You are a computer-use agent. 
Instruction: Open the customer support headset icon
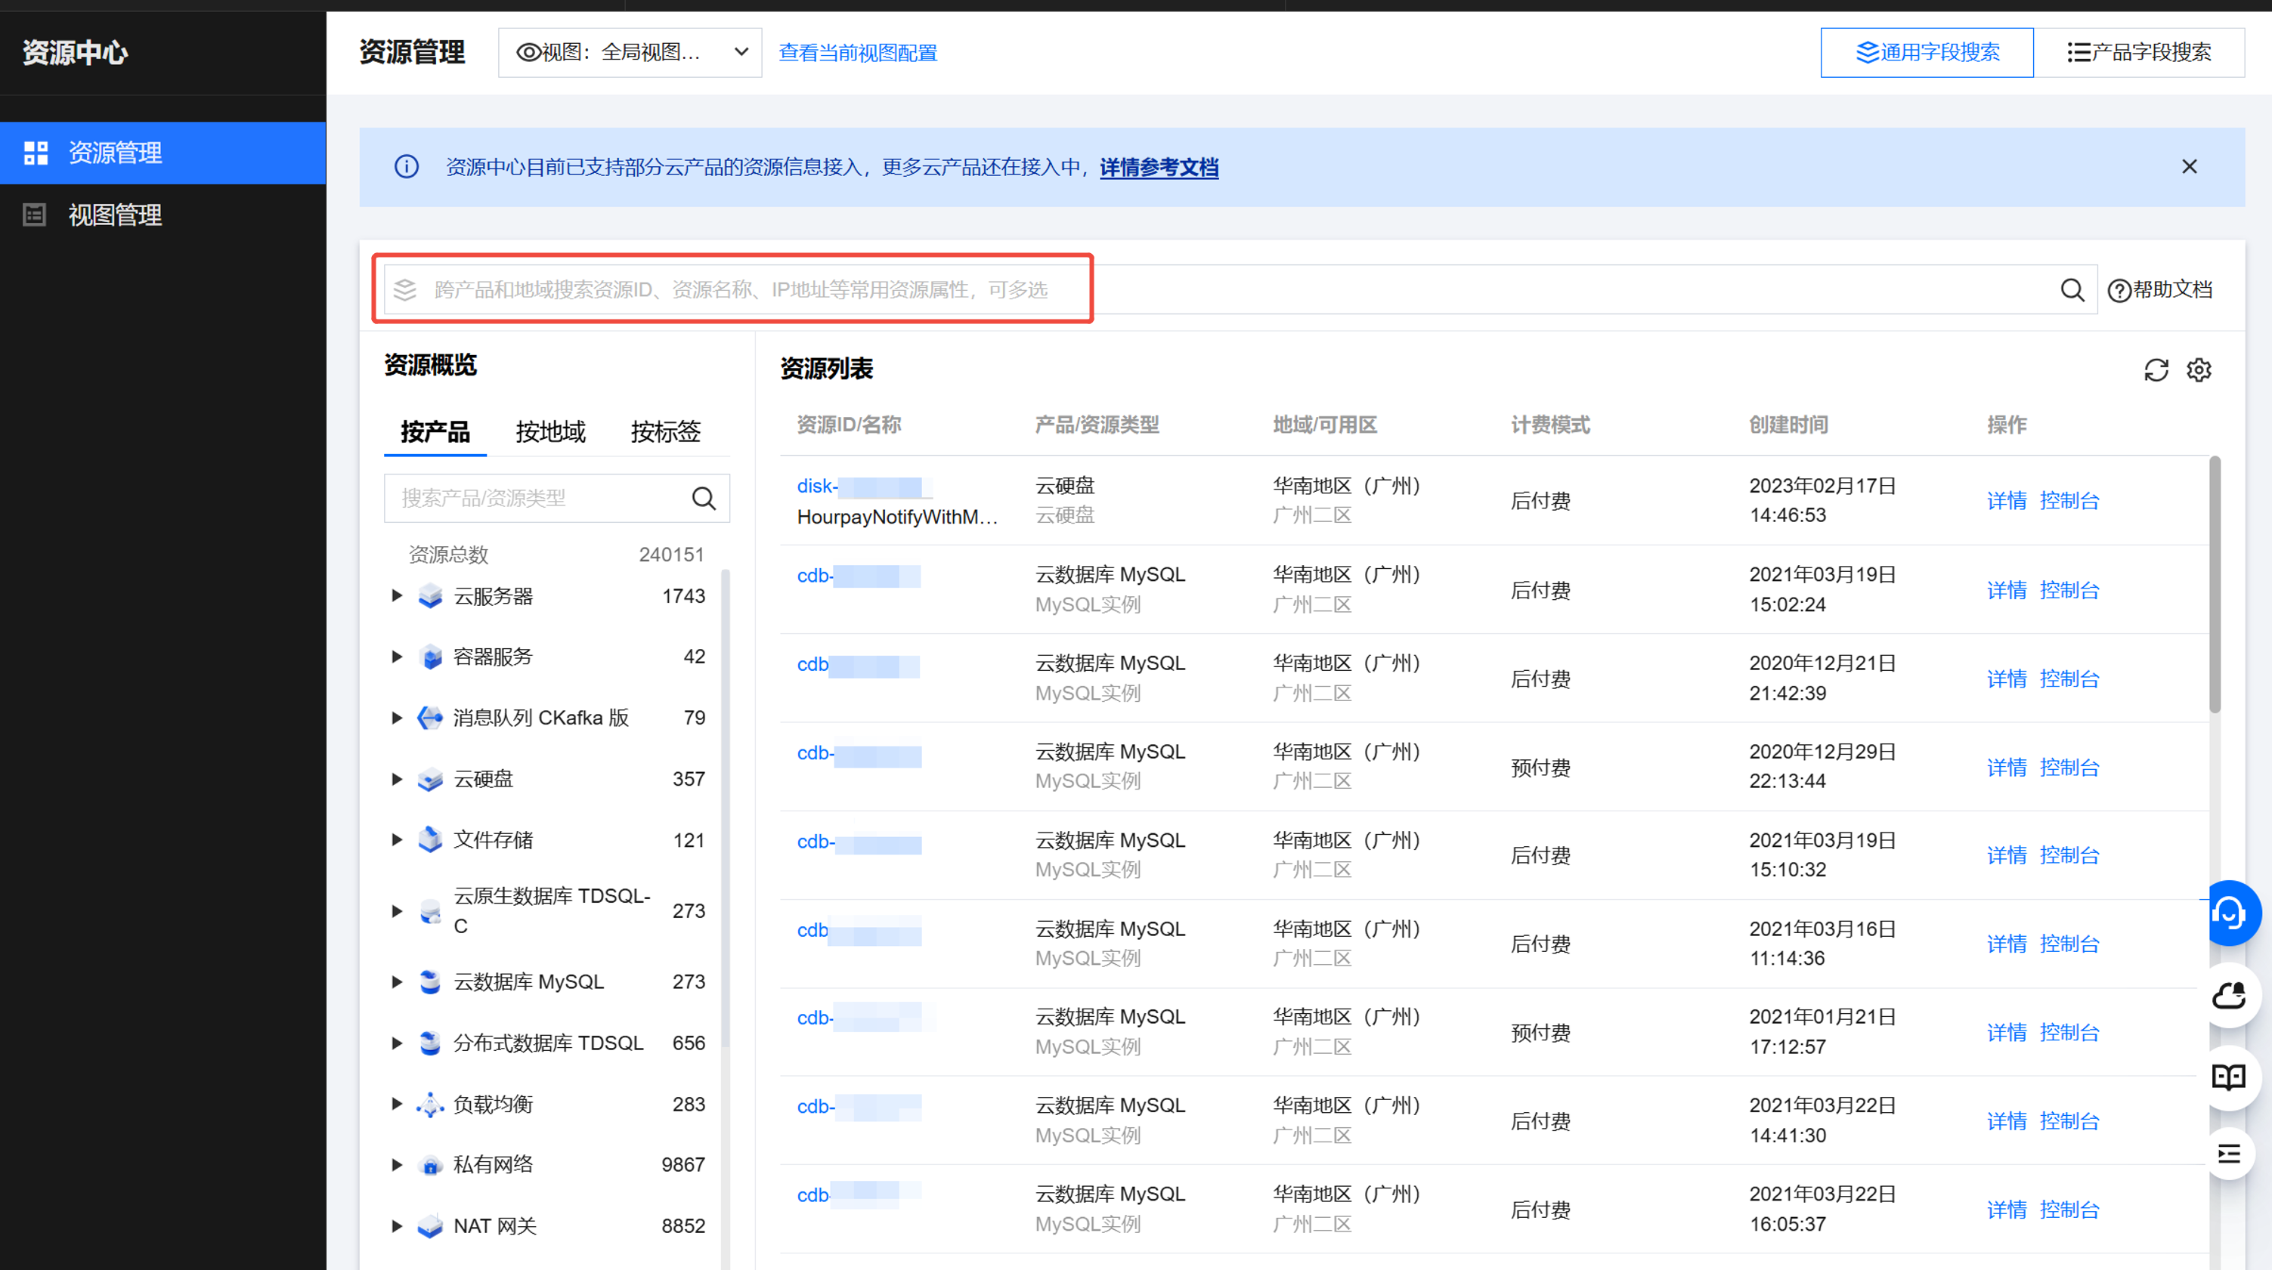pyautogui.click(x=2230, y=913)
